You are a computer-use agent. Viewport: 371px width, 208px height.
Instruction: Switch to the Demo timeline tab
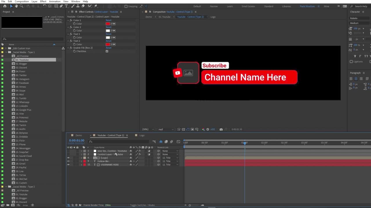(78, 135)
